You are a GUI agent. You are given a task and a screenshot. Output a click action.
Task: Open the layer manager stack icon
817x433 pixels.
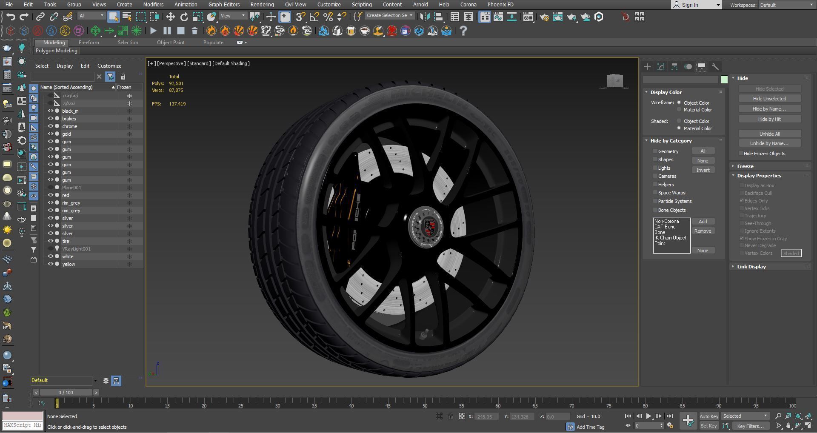106,381
